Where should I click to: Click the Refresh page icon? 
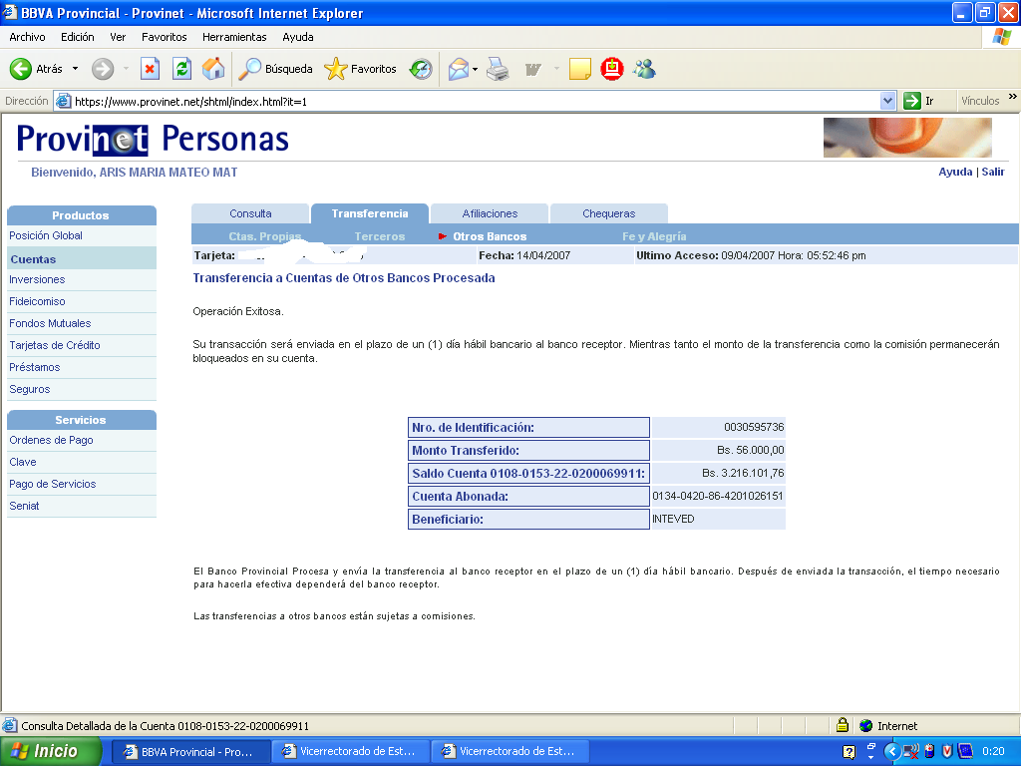(x=181, y=69)
